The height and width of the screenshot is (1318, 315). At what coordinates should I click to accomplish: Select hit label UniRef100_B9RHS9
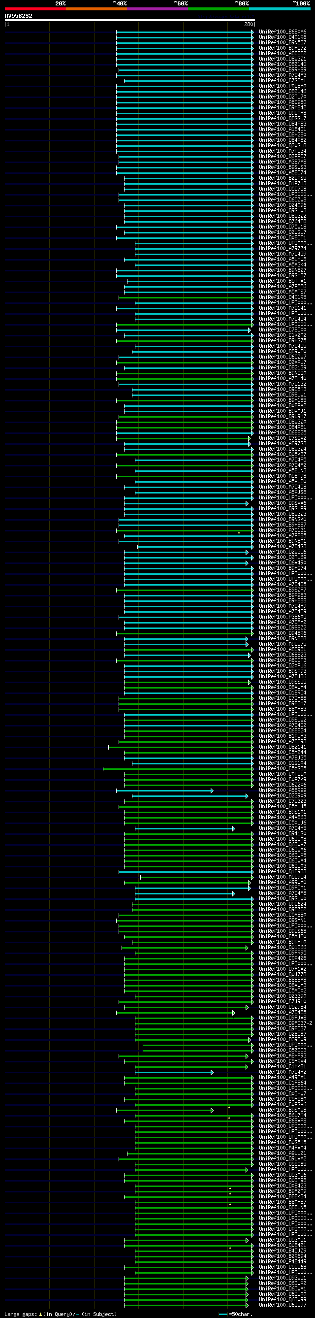(283, 69)
